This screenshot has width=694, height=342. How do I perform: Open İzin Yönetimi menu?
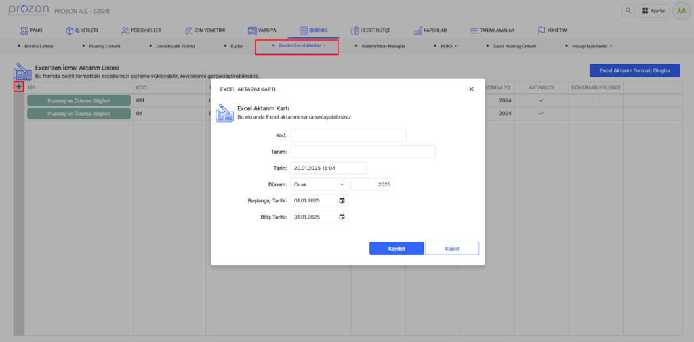205,30
